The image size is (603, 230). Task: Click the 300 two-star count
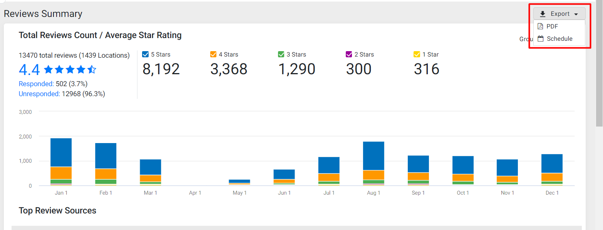pyautogui.click(x=358, y=69)
